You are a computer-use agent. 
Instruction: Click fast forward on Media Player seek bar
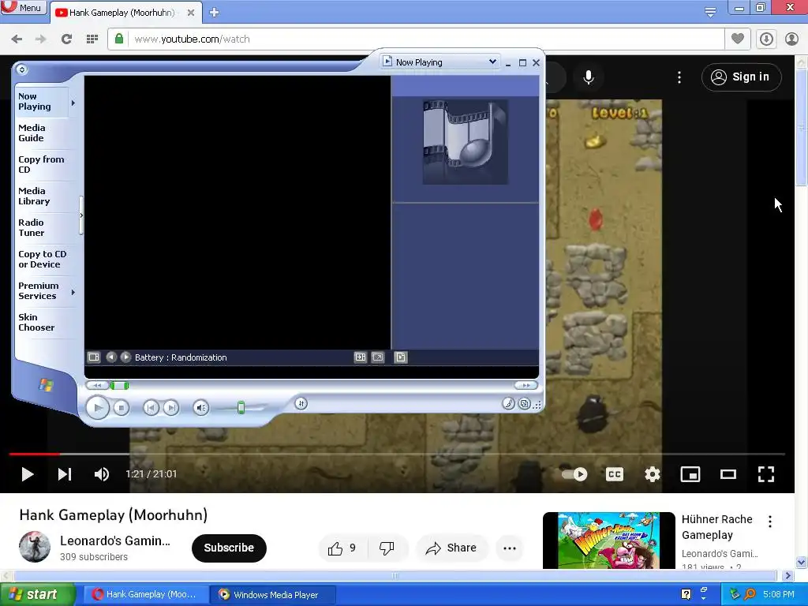click(526, 385)
